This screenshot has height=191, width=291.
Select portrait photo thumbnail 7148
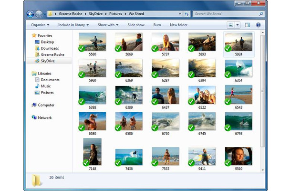(93, 152)
